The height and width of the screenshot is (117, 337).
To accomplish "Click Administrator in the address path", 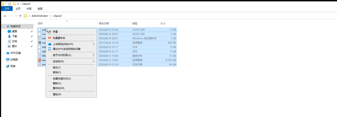I will pos(40,16).
